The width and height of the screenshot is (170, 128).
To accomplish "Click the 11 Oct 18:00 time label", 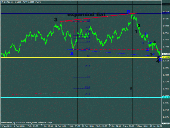I will click(x=47, y=126).
